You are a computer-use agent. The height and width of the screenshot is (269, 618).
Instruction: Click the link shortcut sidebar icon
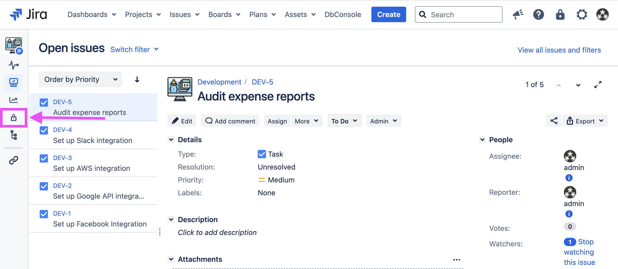tap(14, 160)
